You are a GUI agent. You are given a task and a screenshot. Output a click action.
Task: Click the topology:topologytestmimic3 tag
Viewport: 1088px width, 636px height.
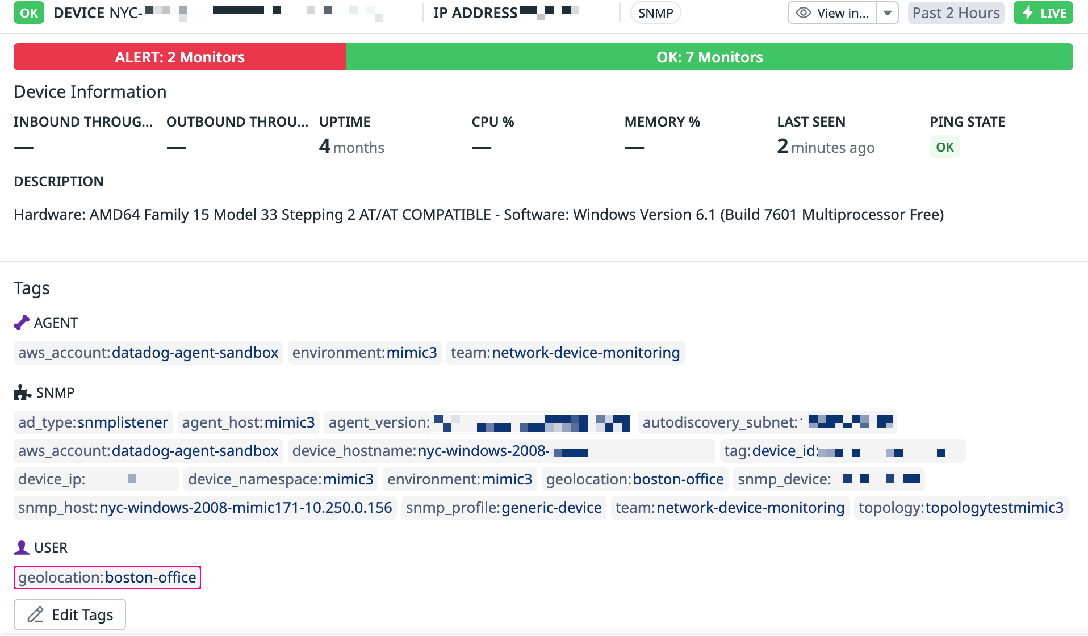pyautogui.click(x=961, y=508)
